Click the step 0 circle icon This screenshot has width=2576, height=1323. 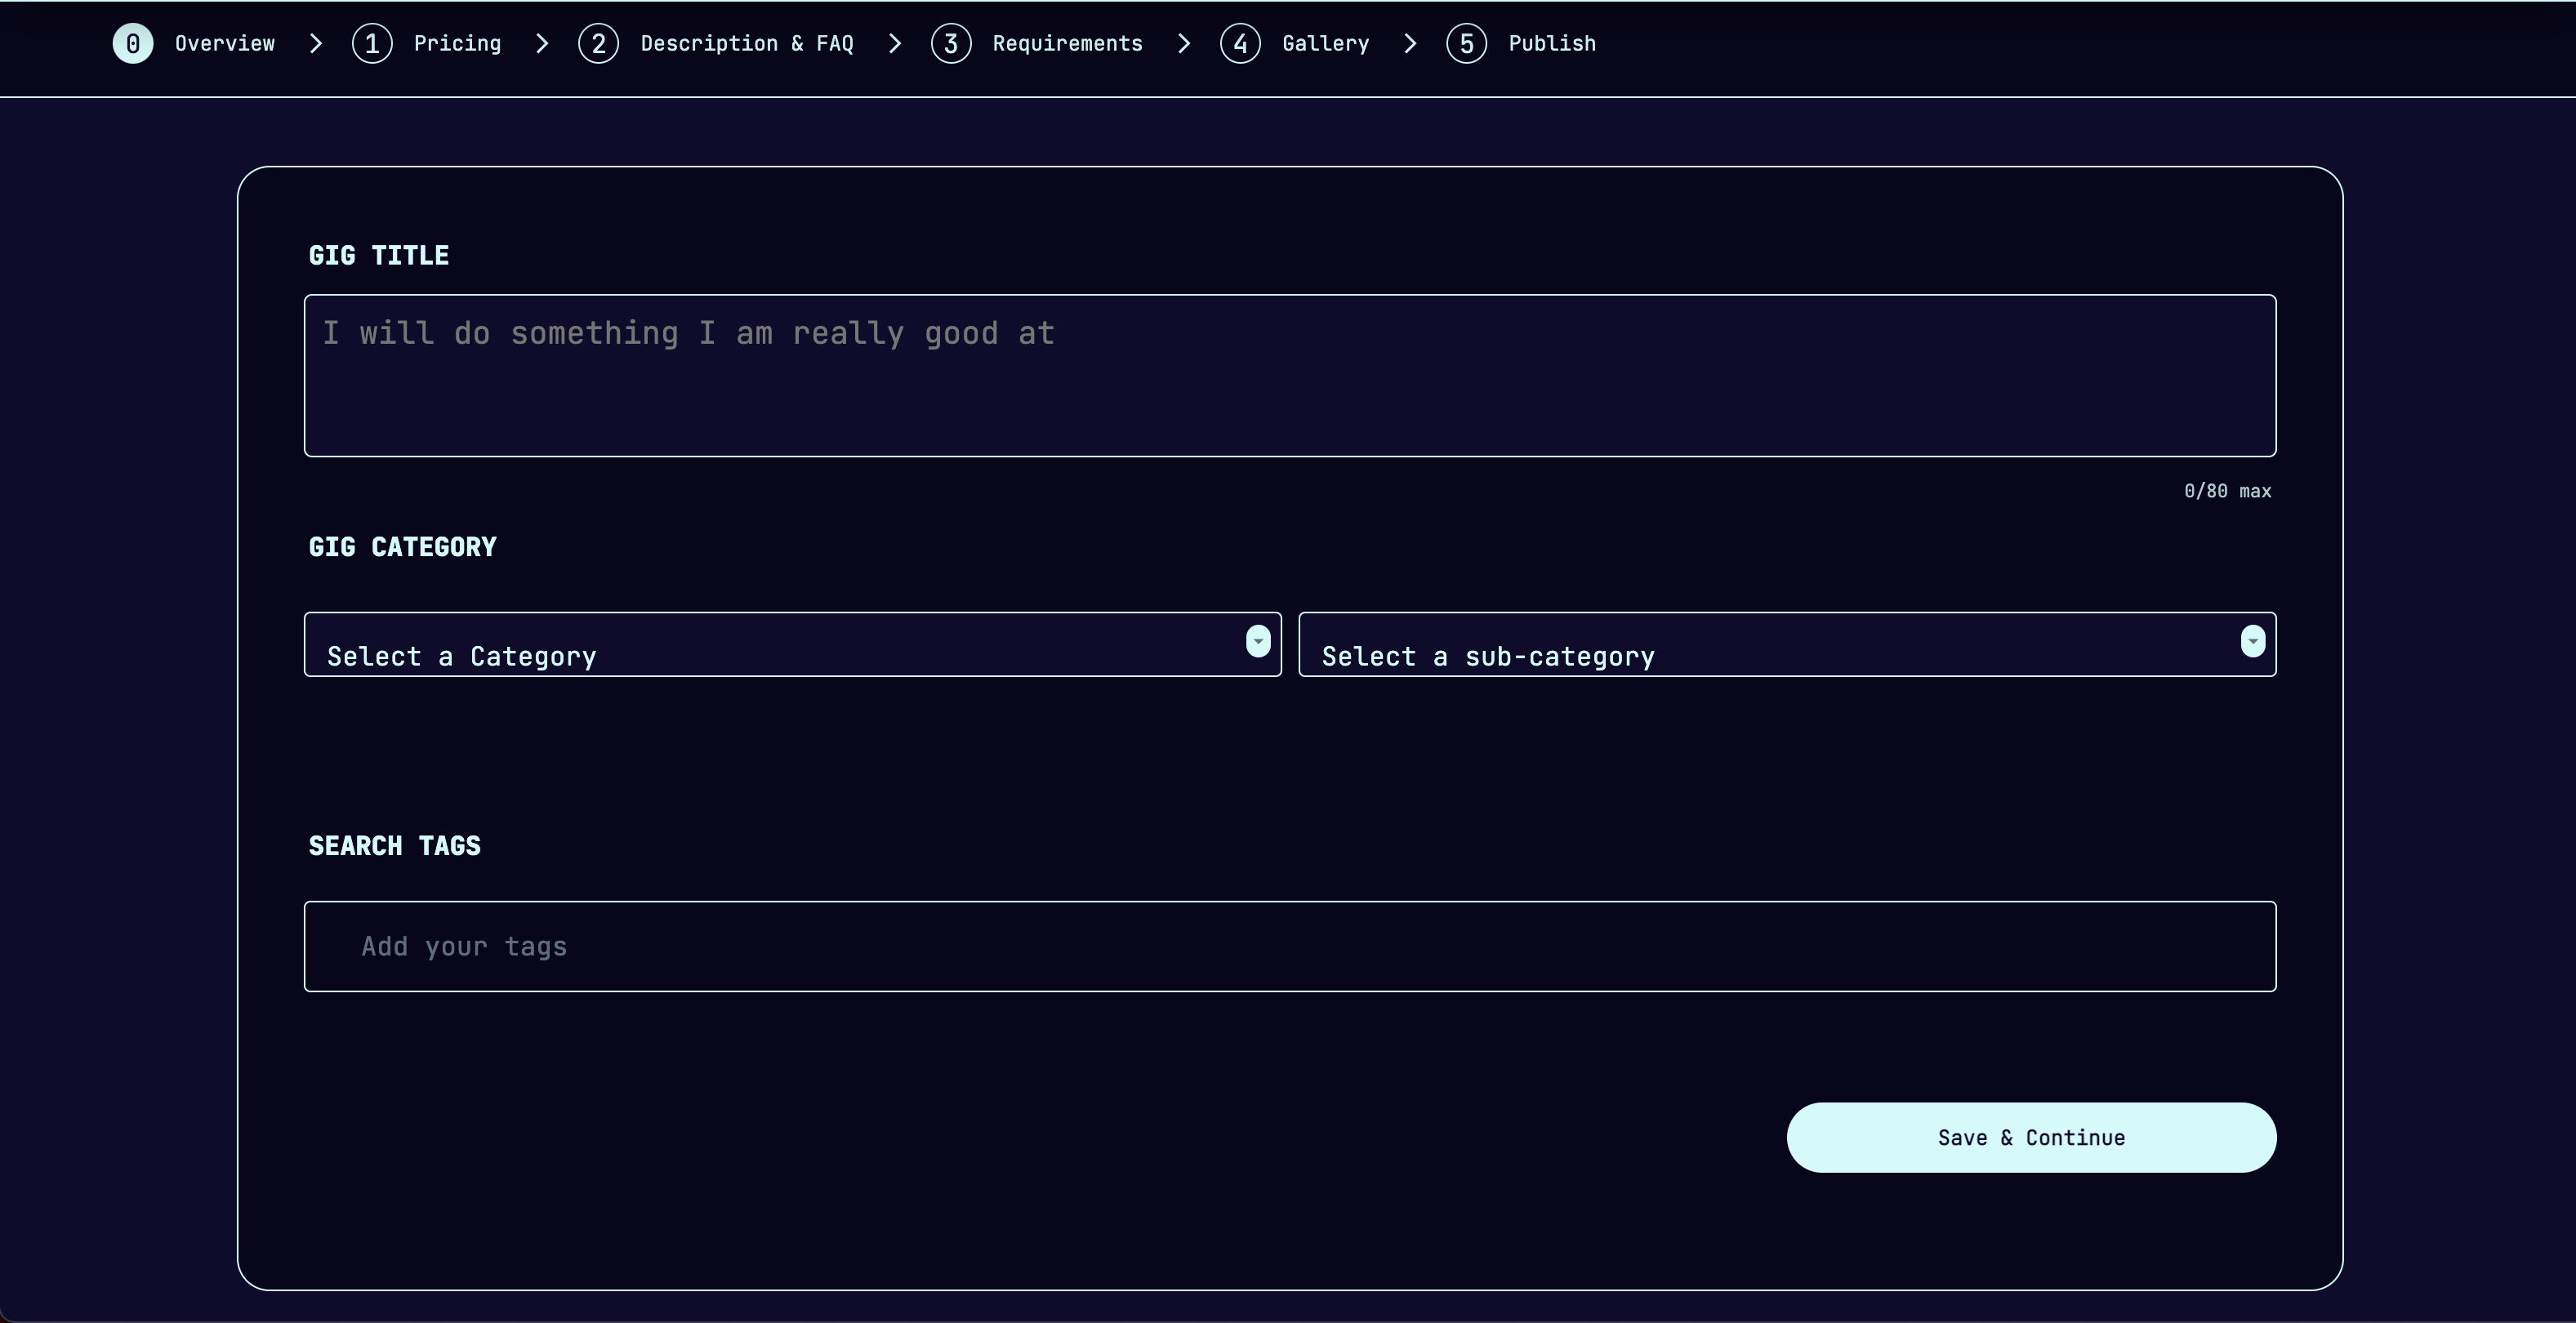(x=133, y=44)
